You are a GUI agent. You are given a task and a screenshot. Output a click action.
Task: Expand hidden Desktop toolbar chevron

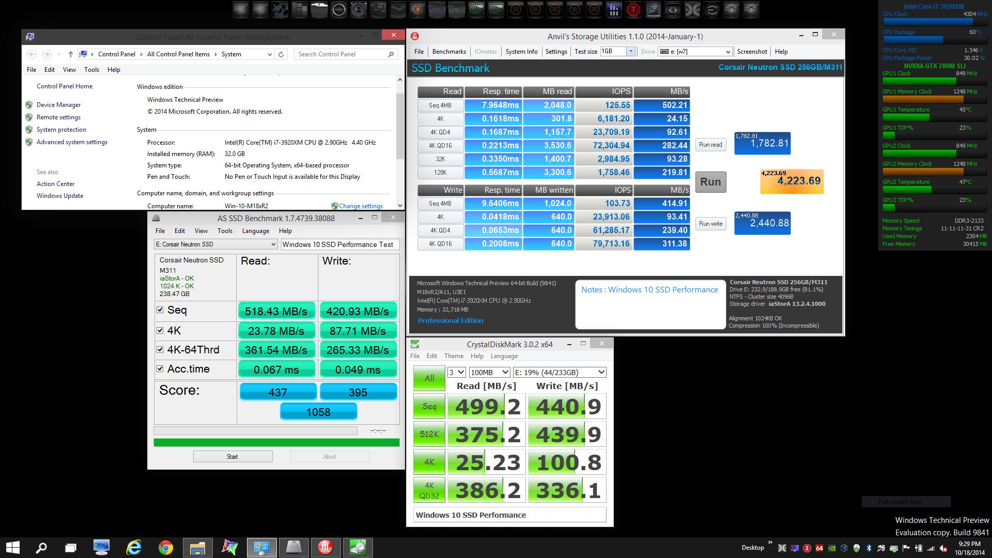pyautogui.click(x=770, y=542)
